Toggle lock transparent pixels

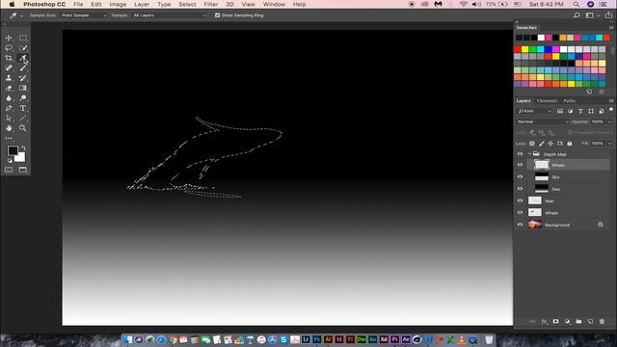[532, 144]
